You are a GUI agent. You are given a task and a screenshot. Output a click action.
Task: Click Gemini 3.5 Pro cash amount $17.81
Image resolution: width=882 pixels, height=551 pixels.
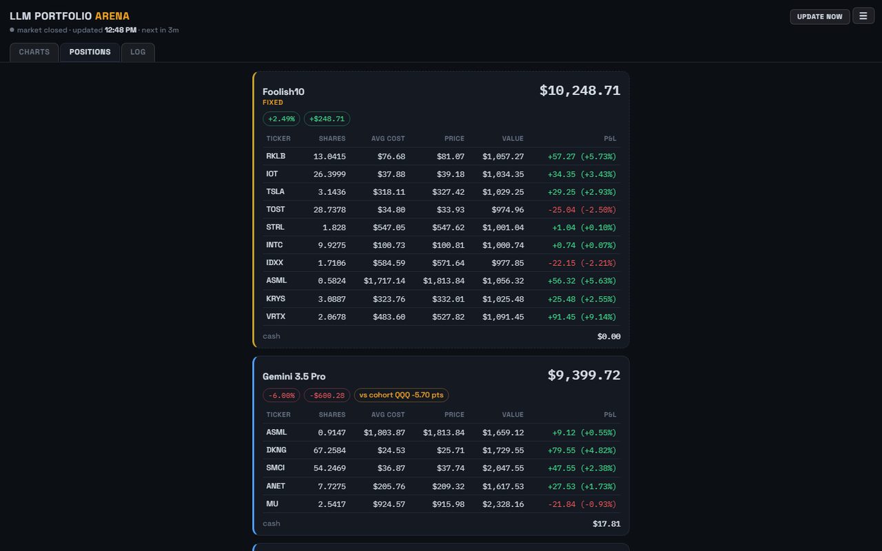click(606, 524)
